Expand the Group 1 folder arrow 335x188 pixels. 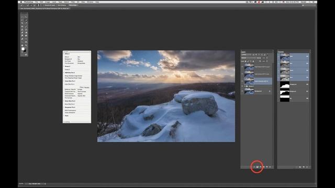pos(245,86)
